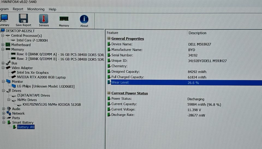Select the Current Capacity row
262x149 pixels.
pyautogui.click(x=184, y=104)
